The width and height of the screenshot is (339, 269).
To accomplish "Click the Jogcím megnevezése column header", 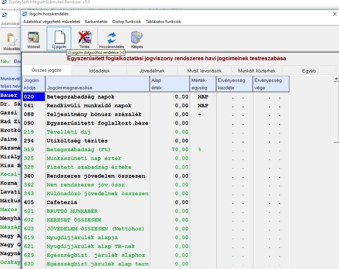I will point(97,84).
